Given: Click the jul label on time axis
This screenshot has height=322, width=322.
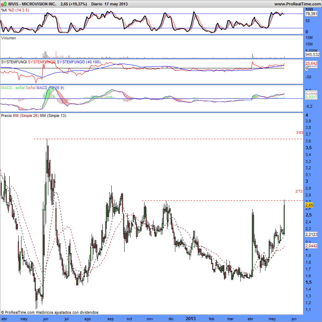Looking at the screenshot, I should (66, 319).
